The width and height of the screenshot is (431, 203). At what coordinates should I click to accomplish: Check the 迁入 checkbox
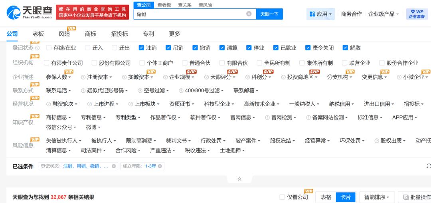click(x=87, y=48)
